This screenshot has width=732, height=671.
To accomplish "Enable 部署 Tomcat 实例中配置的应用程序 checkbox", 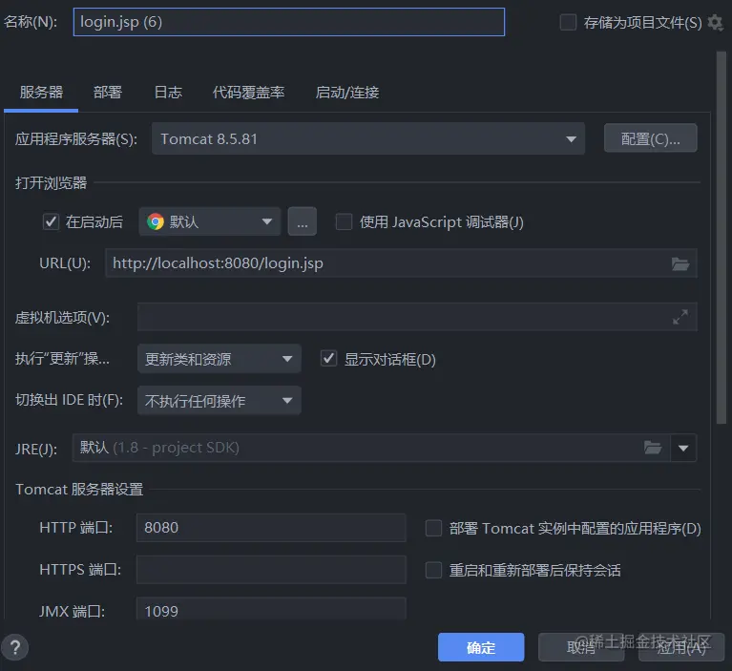I will 433,528.
